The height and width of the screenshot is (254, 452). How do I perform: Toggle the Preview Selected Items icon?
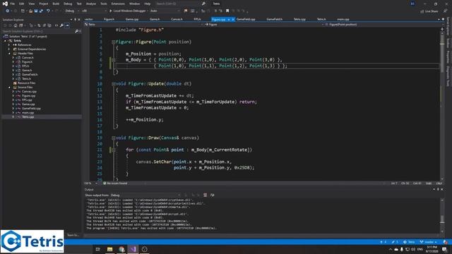[x=67, y=25]
